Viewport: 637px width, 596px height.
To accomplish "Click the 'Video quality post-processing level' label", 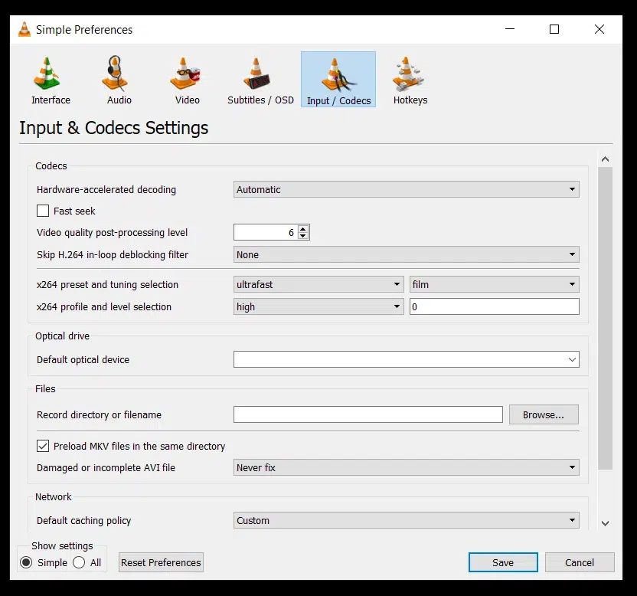I will tap(112, 233).
